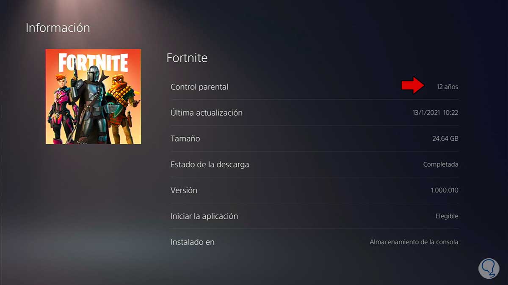Click the 13/1/2021 10:22 update date
This screenshot has width=508, height=285.
pyautogui.click(x=435, y=113)
